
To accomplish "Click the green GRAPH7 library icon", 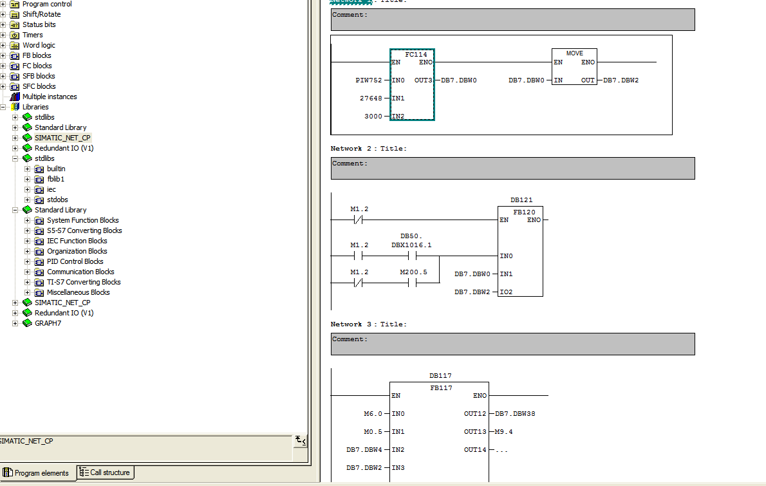I will pyautogui.click(x=27, y=323).
